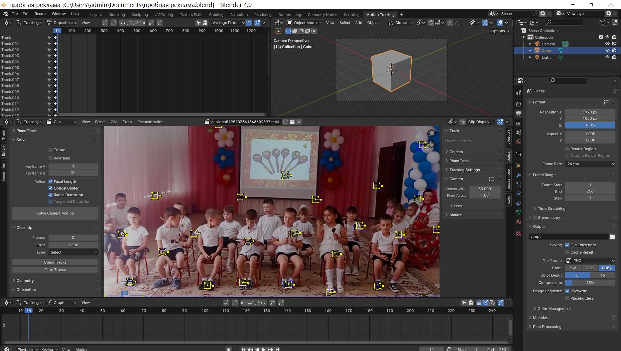The width and height of the screenshot is (621, 351).
Task: Expand the Tracking Settings panel
Action: pos(464,170)
